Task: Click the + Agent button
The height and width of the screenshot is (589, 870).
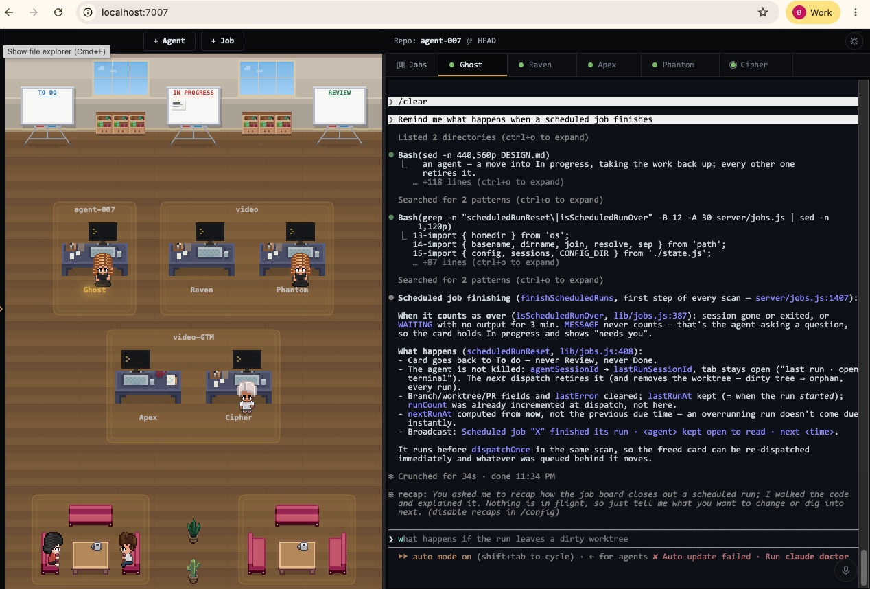Action: 169,41
